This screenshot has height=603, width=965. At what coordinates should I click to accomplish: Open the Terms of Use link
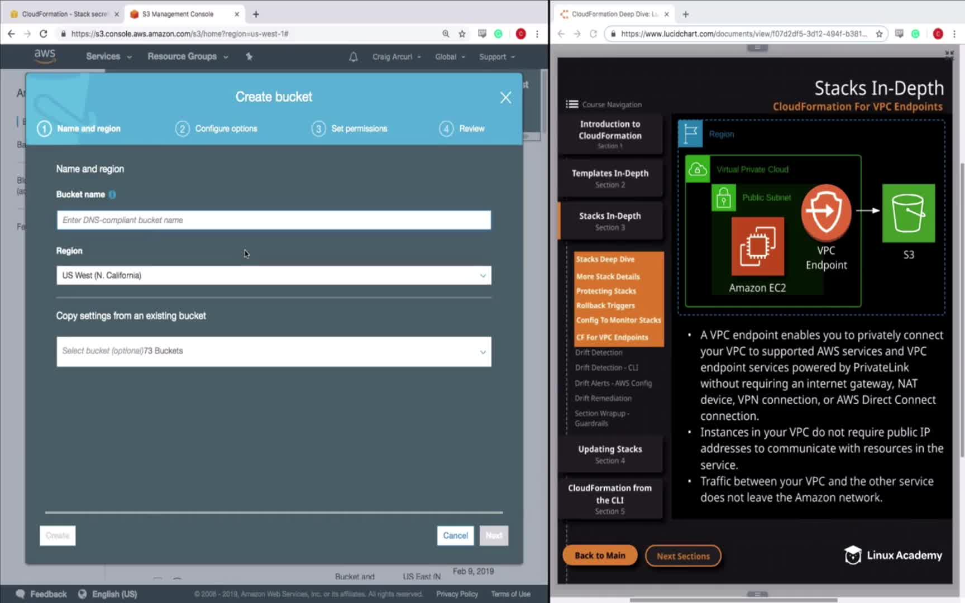510,594
